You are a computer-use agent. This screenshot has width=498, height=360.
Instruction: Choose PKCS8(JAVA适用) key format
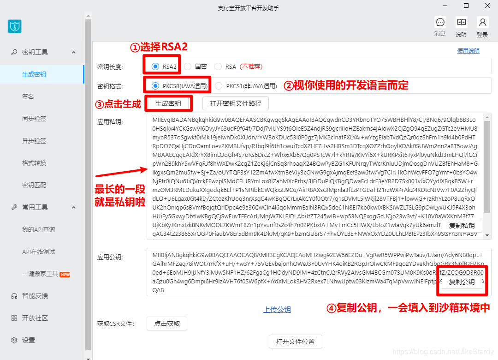155,86
